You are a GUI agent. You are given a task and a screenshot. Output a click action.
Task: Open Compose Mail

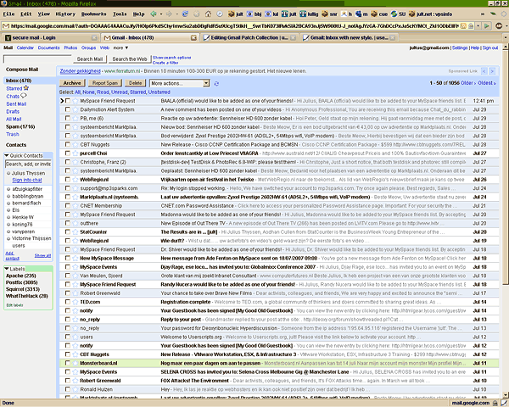pos(22,70)
